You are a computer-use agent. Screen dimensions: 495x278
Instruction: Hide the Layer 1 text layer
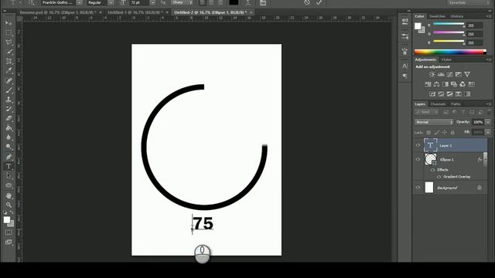pos(418,145)
